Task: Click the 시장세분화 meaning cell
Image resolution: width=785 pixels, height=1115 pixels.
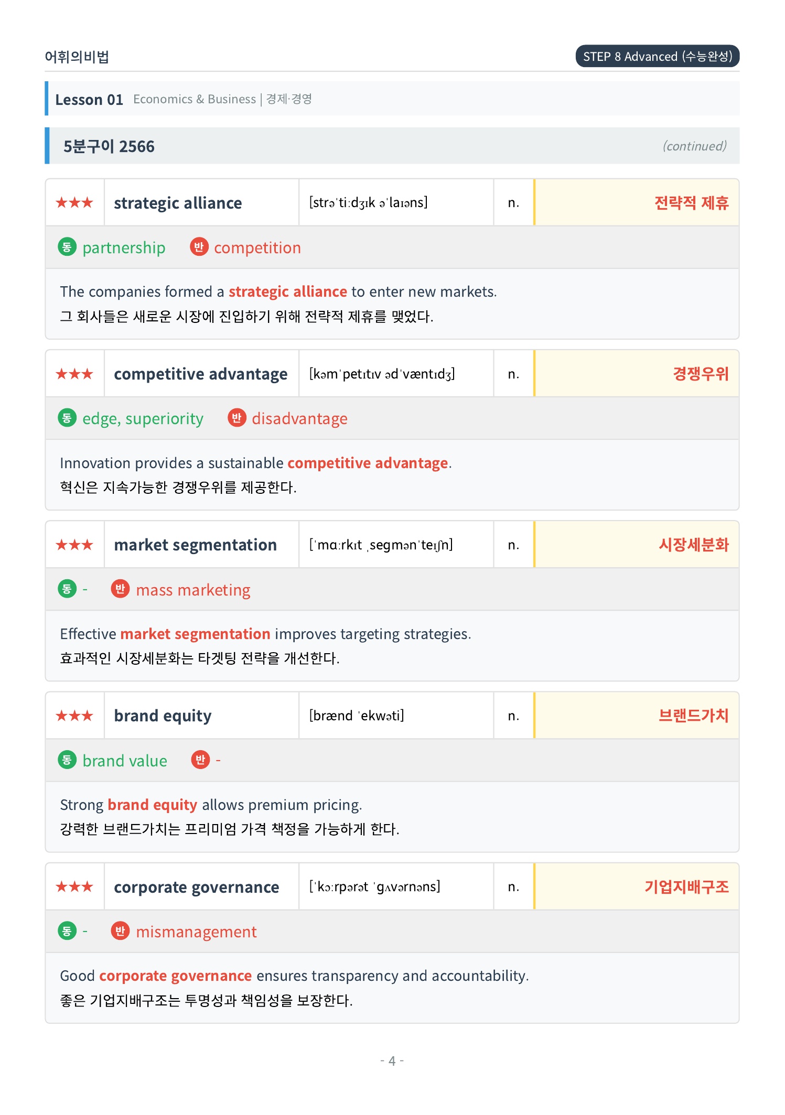Action: coord(637,545)
